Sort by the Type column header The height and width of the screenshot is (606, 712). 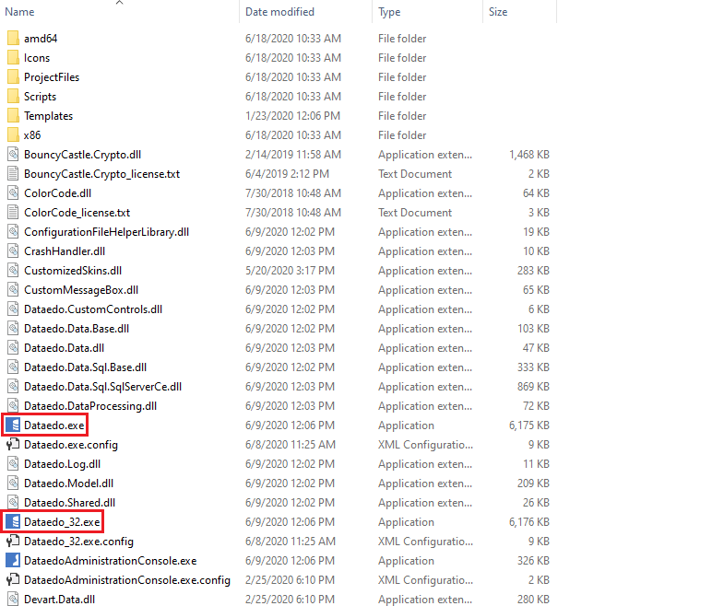click(389, 12)
